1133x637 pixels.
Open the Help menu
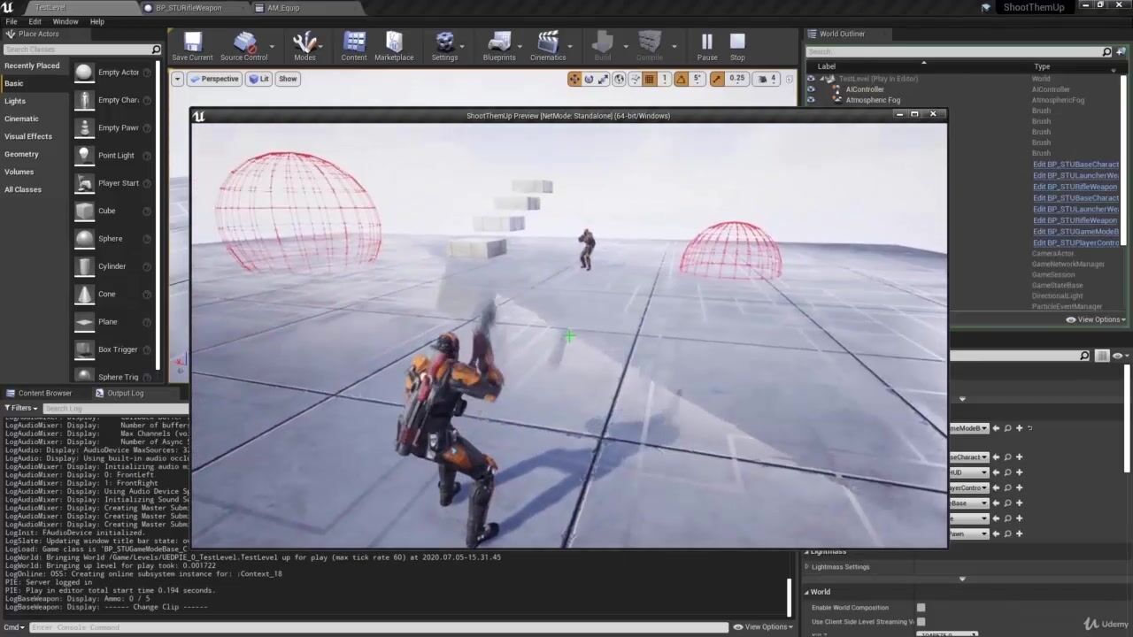pyautogui.click(x=96, y=21)
